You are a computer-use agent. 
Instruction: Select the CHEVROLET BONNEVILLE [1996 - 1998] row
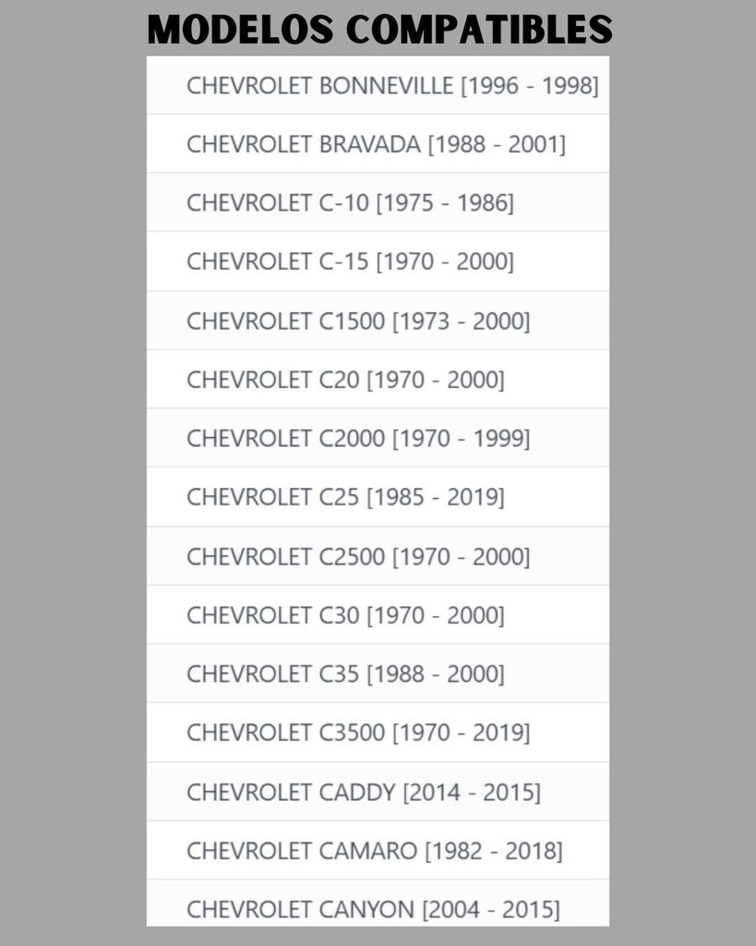coord(378,85)
